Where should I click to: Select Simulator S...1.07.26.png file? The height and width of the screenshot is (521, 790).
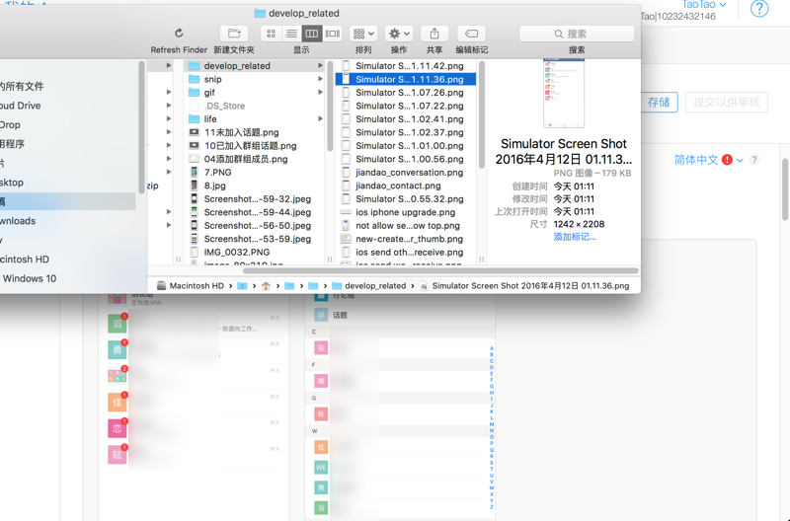point(406,93)
